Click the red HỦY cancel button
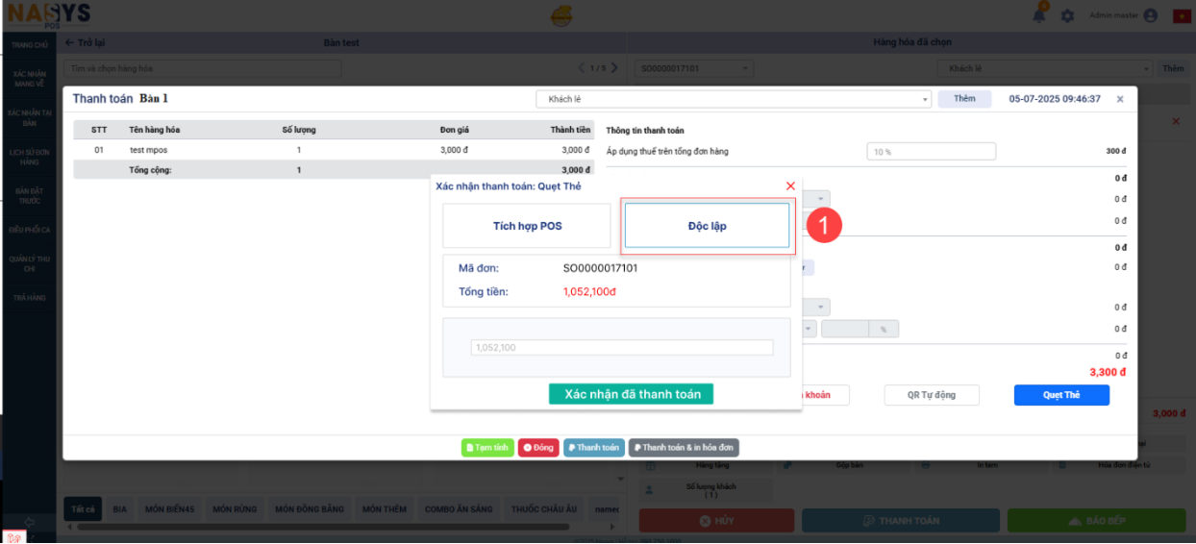 click(x=716, y=521)
